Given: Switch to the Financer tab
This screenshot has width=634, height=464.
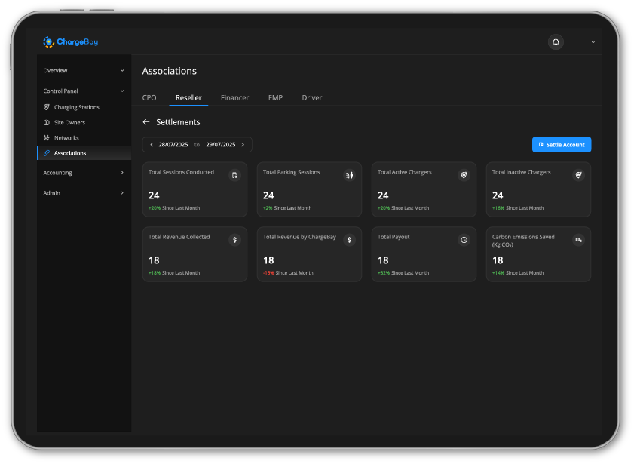Looking at the screenshot, I should pyautogui.click(x=234, y=98).
